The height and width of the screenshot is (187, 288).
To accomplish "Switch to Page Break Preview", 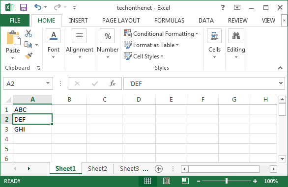I will pyautogui.click(x=185, y=181).
